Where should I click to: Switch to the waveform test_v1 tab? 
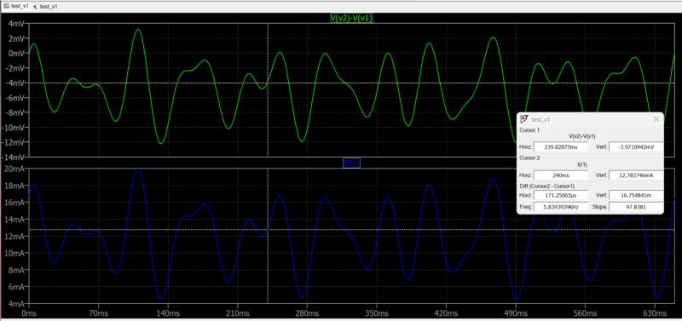15,7
